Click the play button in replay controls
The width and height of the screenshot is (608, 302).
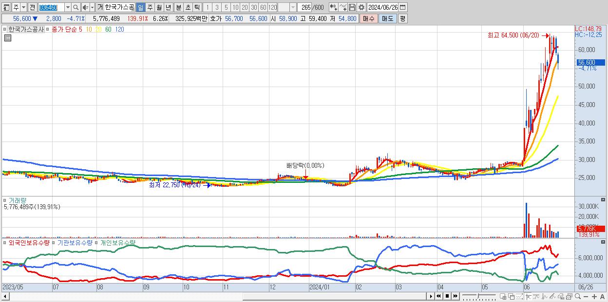431,296
